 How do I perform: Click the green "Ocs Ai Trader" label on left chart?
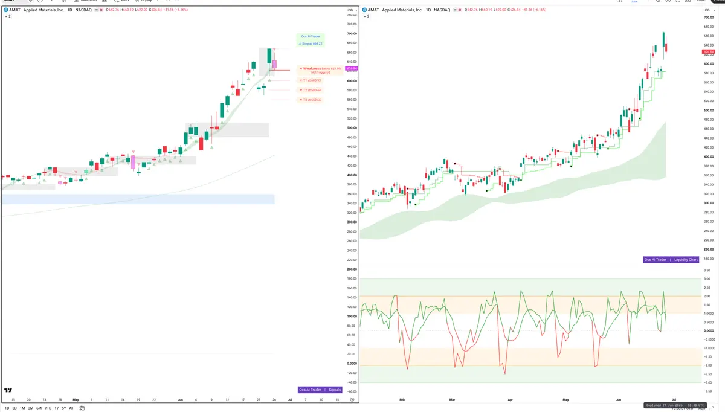(x=312, y=36)
